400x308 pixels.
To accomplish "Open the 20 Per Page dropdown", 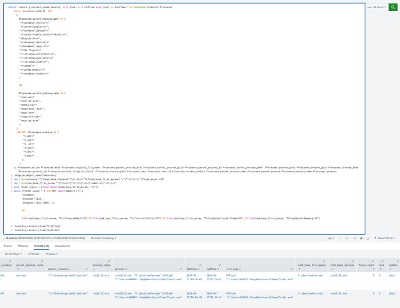I will click(x=13, y=254).
